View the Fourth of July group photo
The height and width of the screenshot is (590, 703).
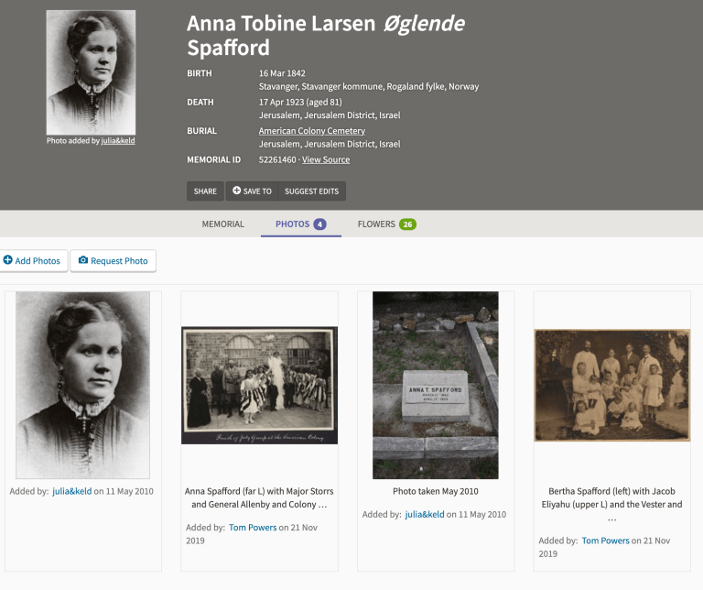pos(259,385)
